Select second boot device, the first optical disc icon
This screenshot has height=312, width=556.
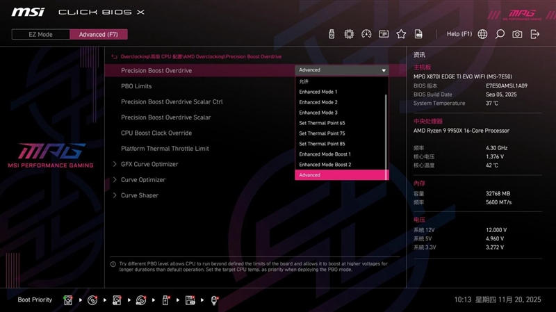(x=92, y=300)
